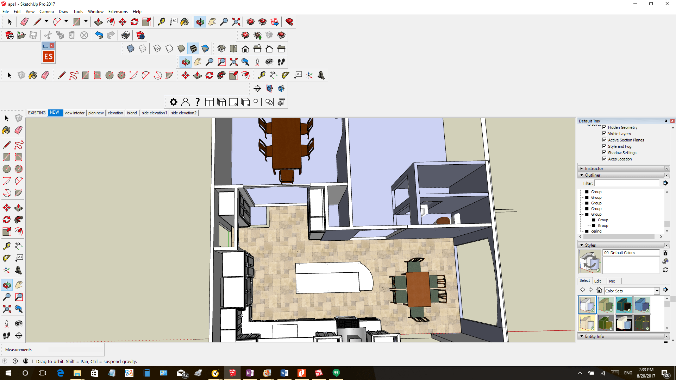The width and height of the screenshot is (676, 380).
Task: Select the X-ray face style icon
Action: click(131, 49)
